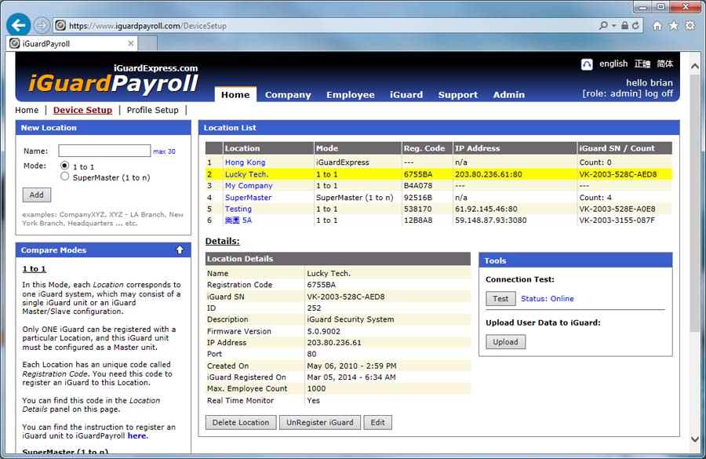Screen dimensions: 706x459
Task: Click the location Name input field
Action: (104, 151)
